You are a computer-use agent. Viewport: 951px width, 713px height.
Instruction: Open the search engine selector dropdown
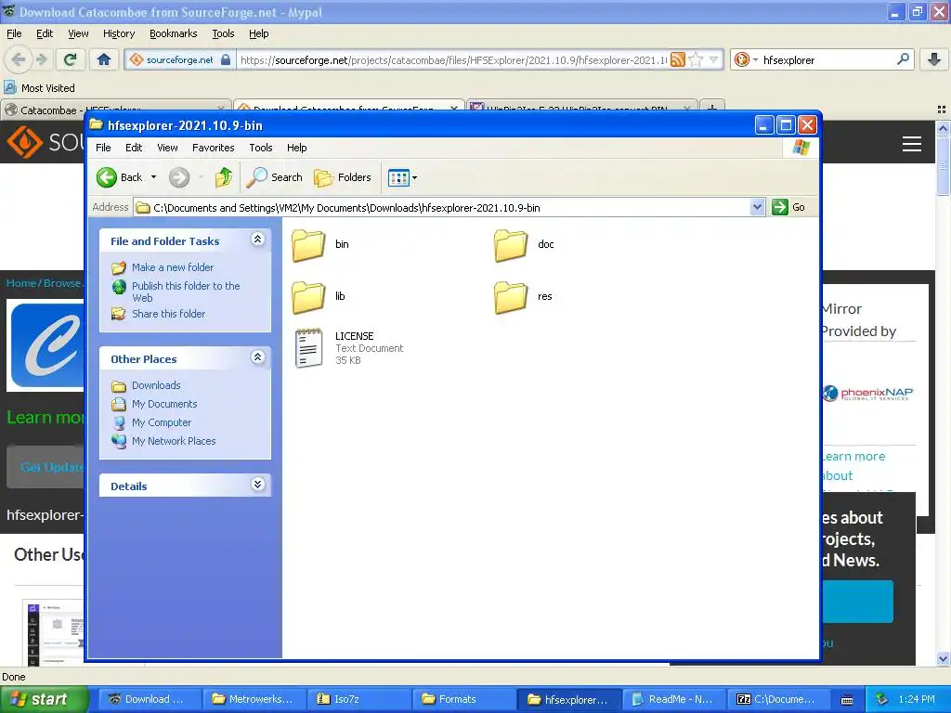746,59
